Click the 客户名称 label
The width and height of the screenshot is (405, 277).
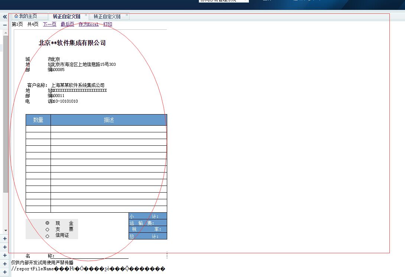(x=37, y=85)
